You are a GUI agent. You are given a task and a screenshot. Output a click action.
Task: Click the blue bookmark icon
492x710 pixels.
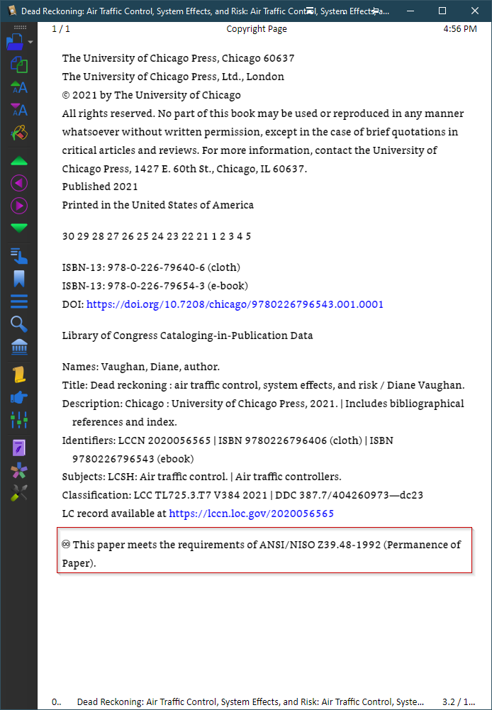point(19,279)
